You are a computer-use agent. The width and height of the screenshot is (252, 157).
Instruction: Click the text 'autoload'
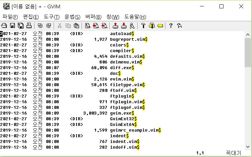[121, 34]
